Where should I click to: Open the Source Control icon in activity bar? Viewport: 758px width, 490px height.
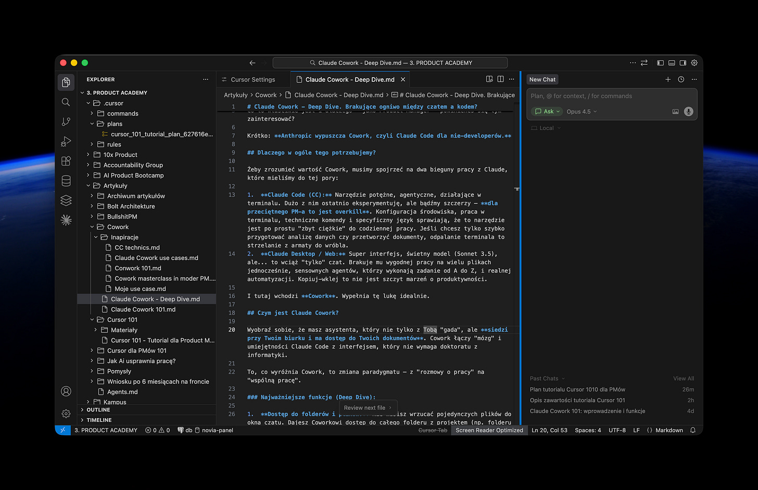click(66, 121)
